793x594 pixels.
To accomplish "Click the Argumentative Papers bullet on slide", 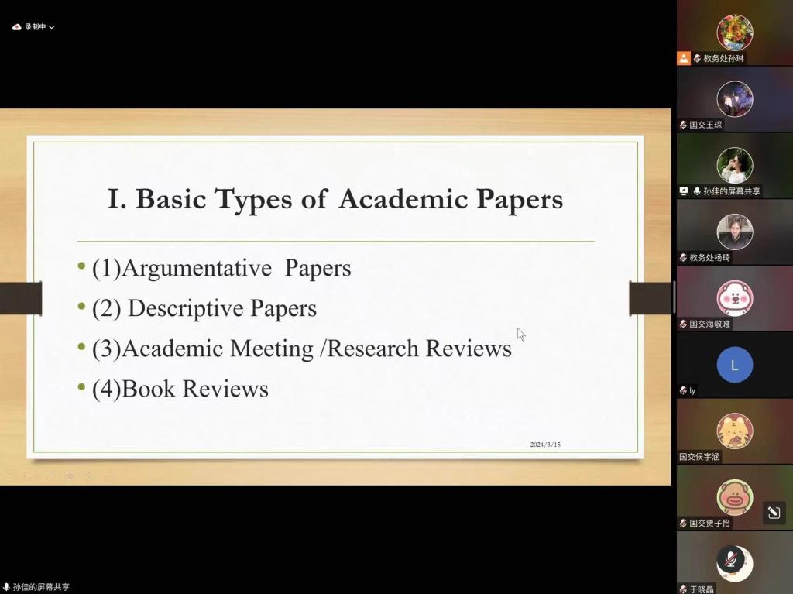I will pos(221,268).
